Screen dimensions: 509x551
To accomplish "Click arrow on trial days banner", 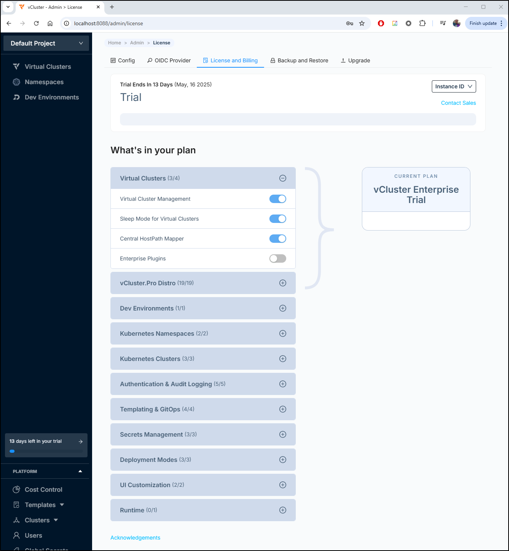I will [x=81, y=441].
